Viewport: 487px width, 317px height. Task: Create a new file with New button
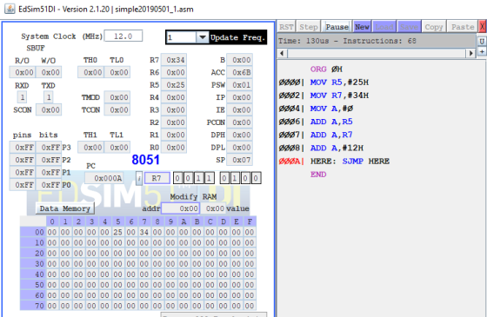[362, 27]
